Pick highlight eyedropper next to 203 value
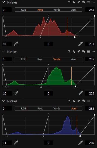97x148 pixels. coord(81,93)
